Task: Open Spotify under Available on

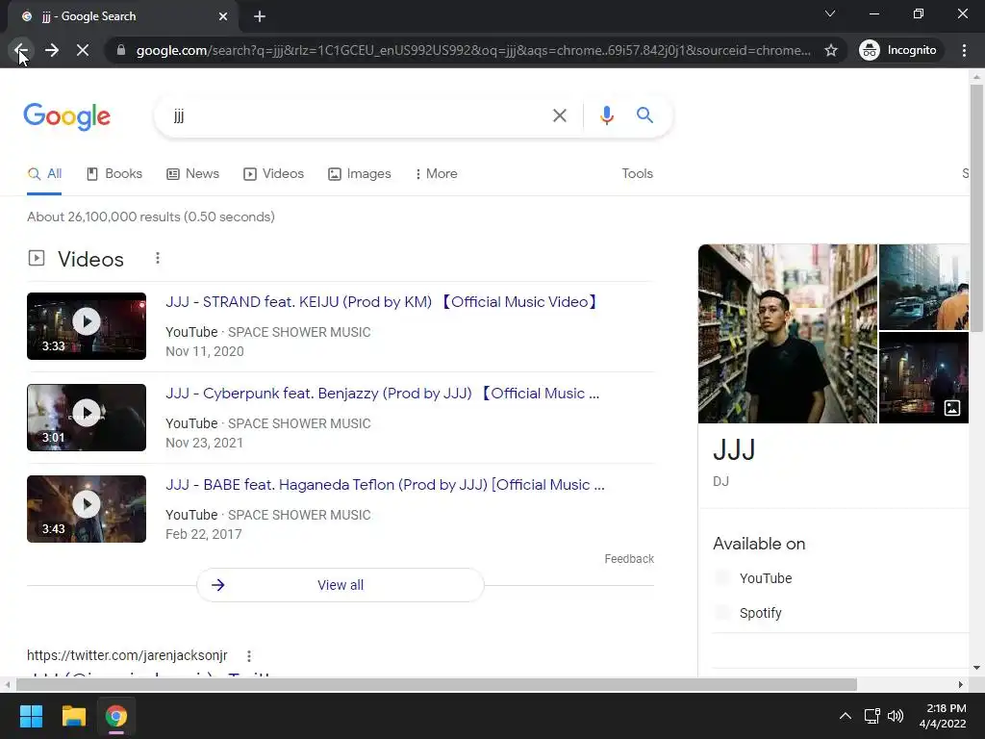Action: click(x=760, y=613)
